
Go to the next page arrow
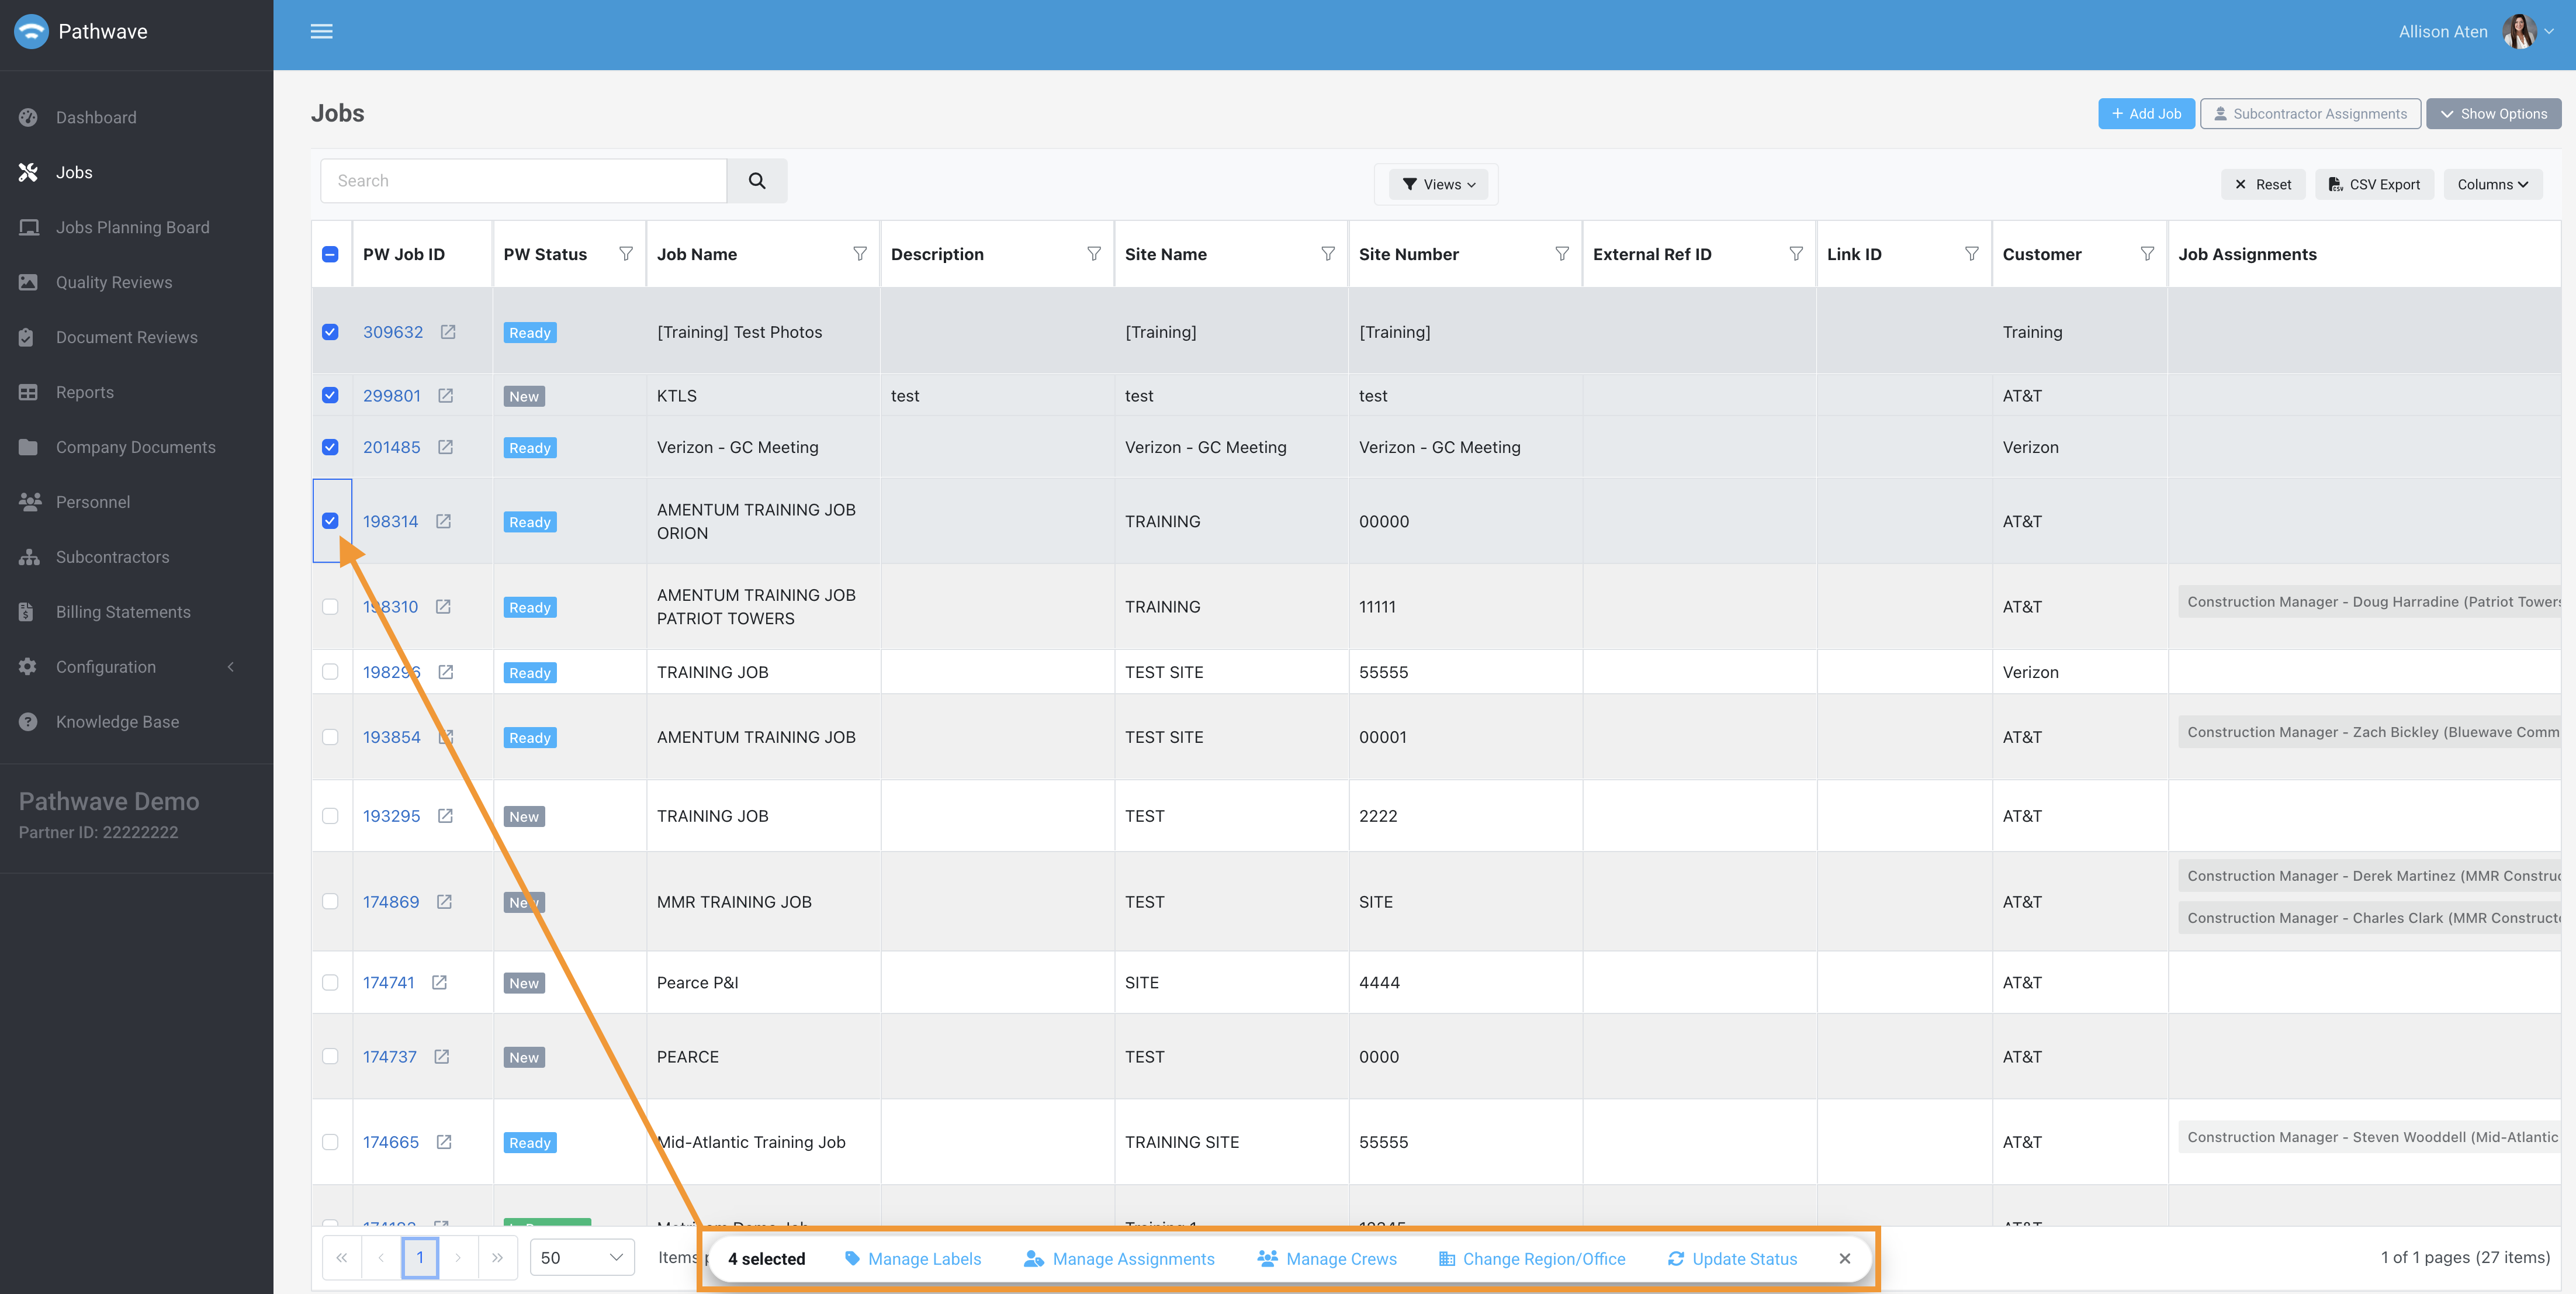(x=458, y=1258)
